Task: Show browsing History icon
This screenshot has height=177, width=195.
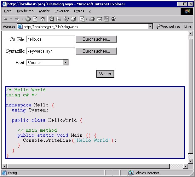Action: (73, 19)
